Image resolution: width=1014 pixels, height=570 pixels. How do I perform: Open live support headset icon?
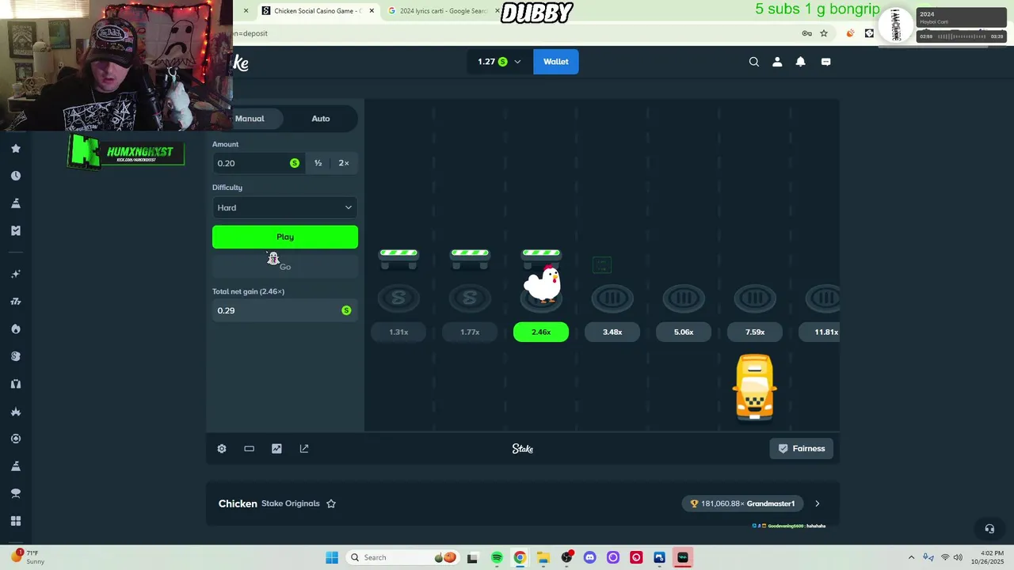989,529
